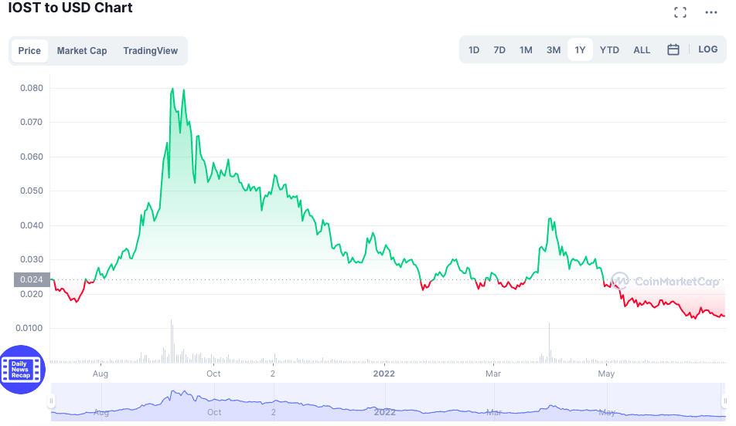This screenshot has height=426, width=736.
Task: Click the September price peak on chart
Action: coord(172,89)
